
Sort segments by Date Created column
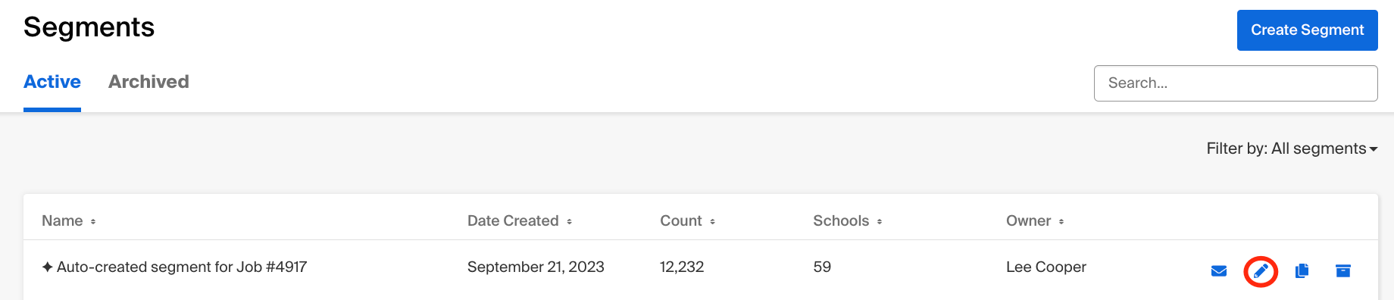(x=520, y=220)
